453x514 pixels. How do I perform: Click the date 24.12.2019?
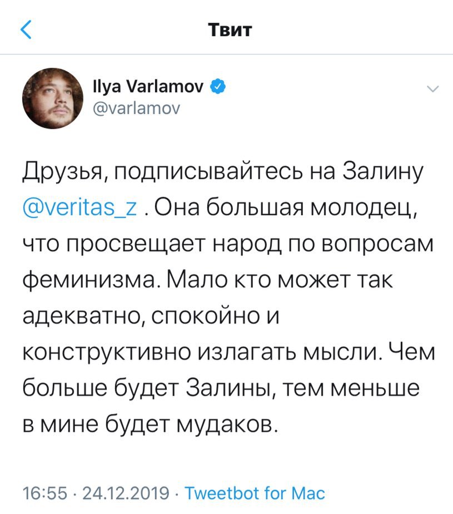(126, 492)
